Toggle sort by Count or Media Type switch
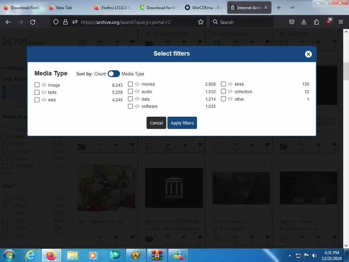 tap(114, 74)
